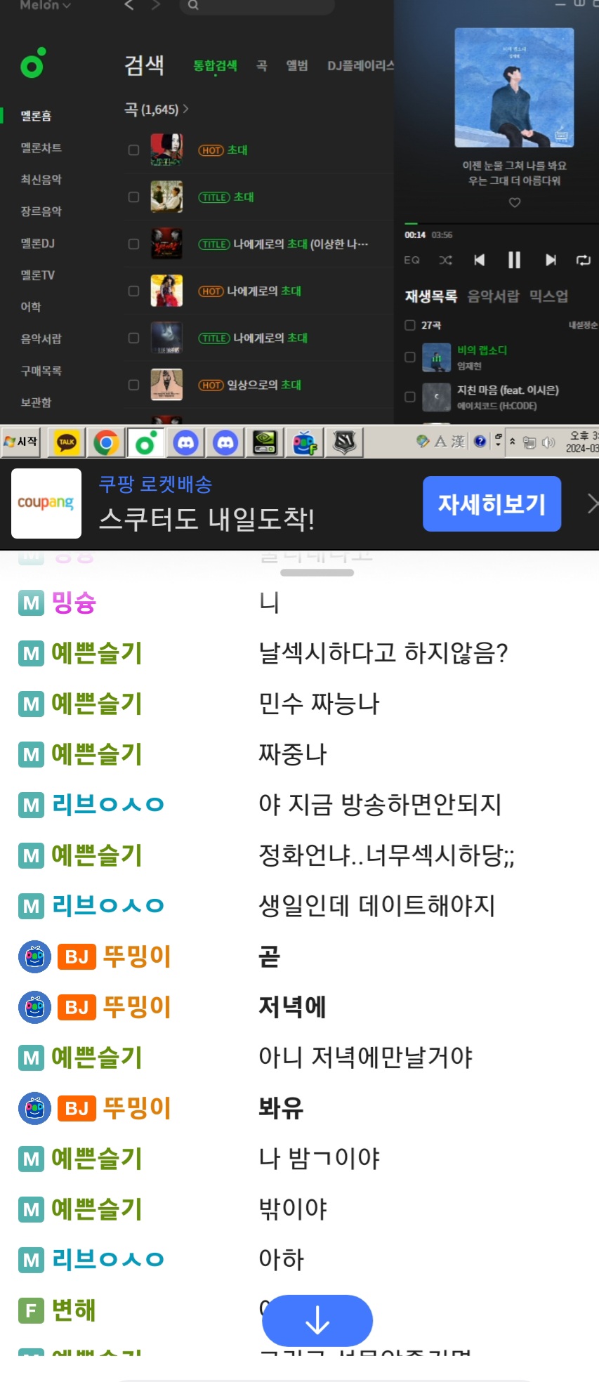Open KakaoTalk from the taskbar
Viewport: 599px width, 1382px height.
[x=67, y=442]
